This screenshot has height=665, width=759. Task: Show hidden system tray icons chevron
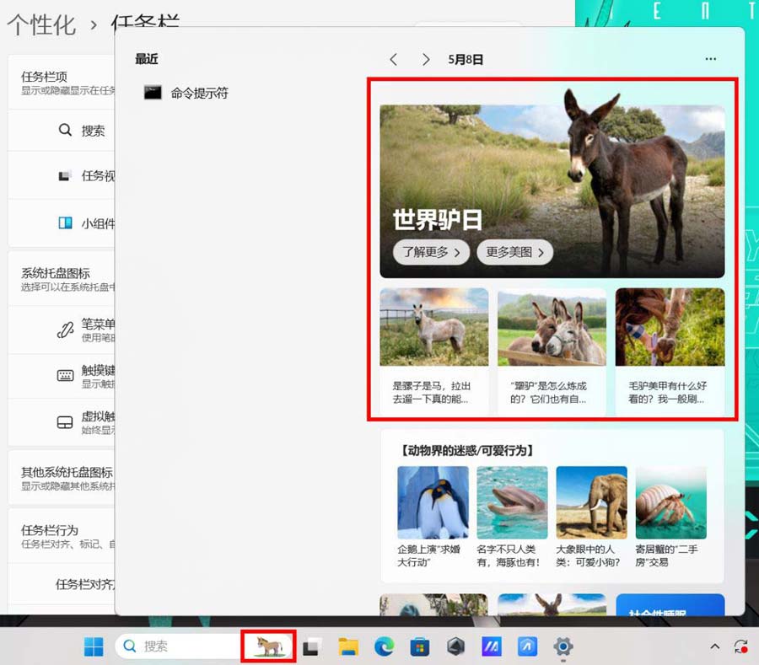pos(714,646)
